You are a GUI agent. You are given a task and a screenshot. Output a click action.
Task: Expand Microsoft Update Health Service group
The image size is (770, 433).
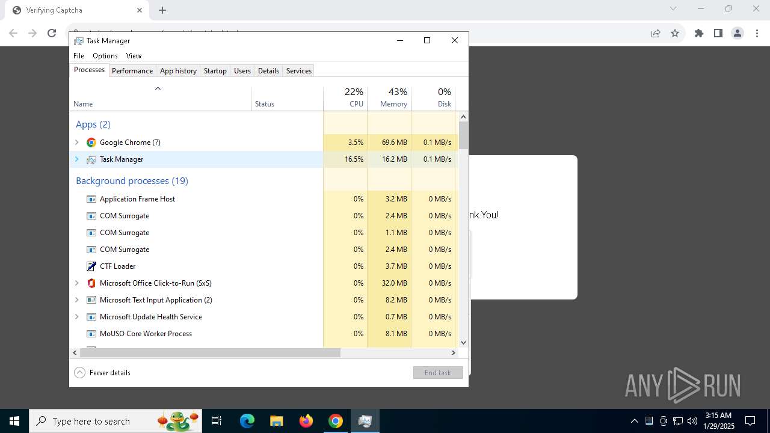pos(76,317)
